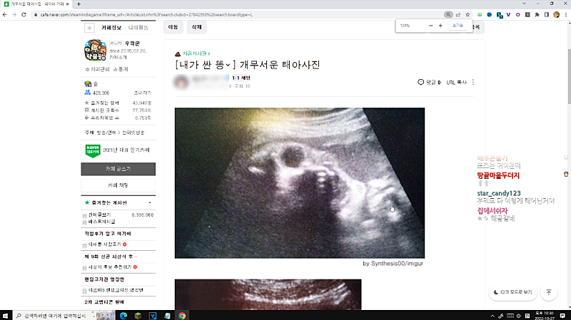Click the address bar URL field

[x=237, y=14]
